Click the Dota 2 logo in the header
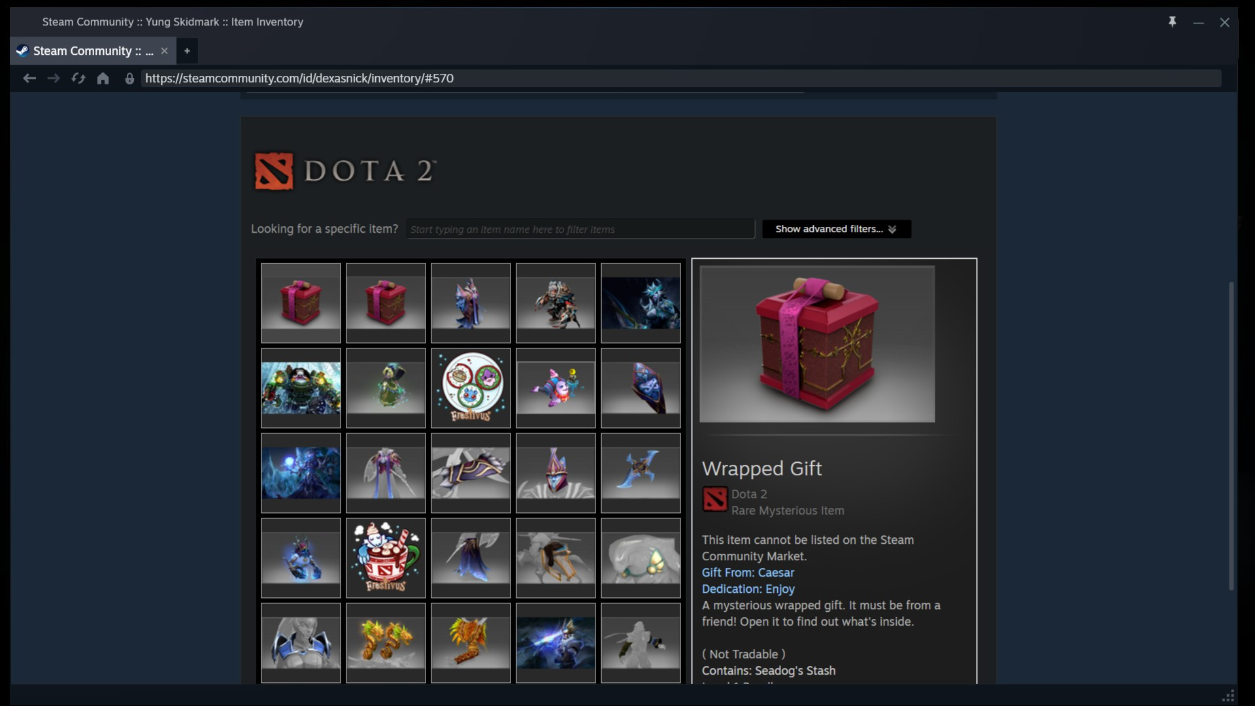The height and width of the screenshot is (706, 1255). coord(345,171)
